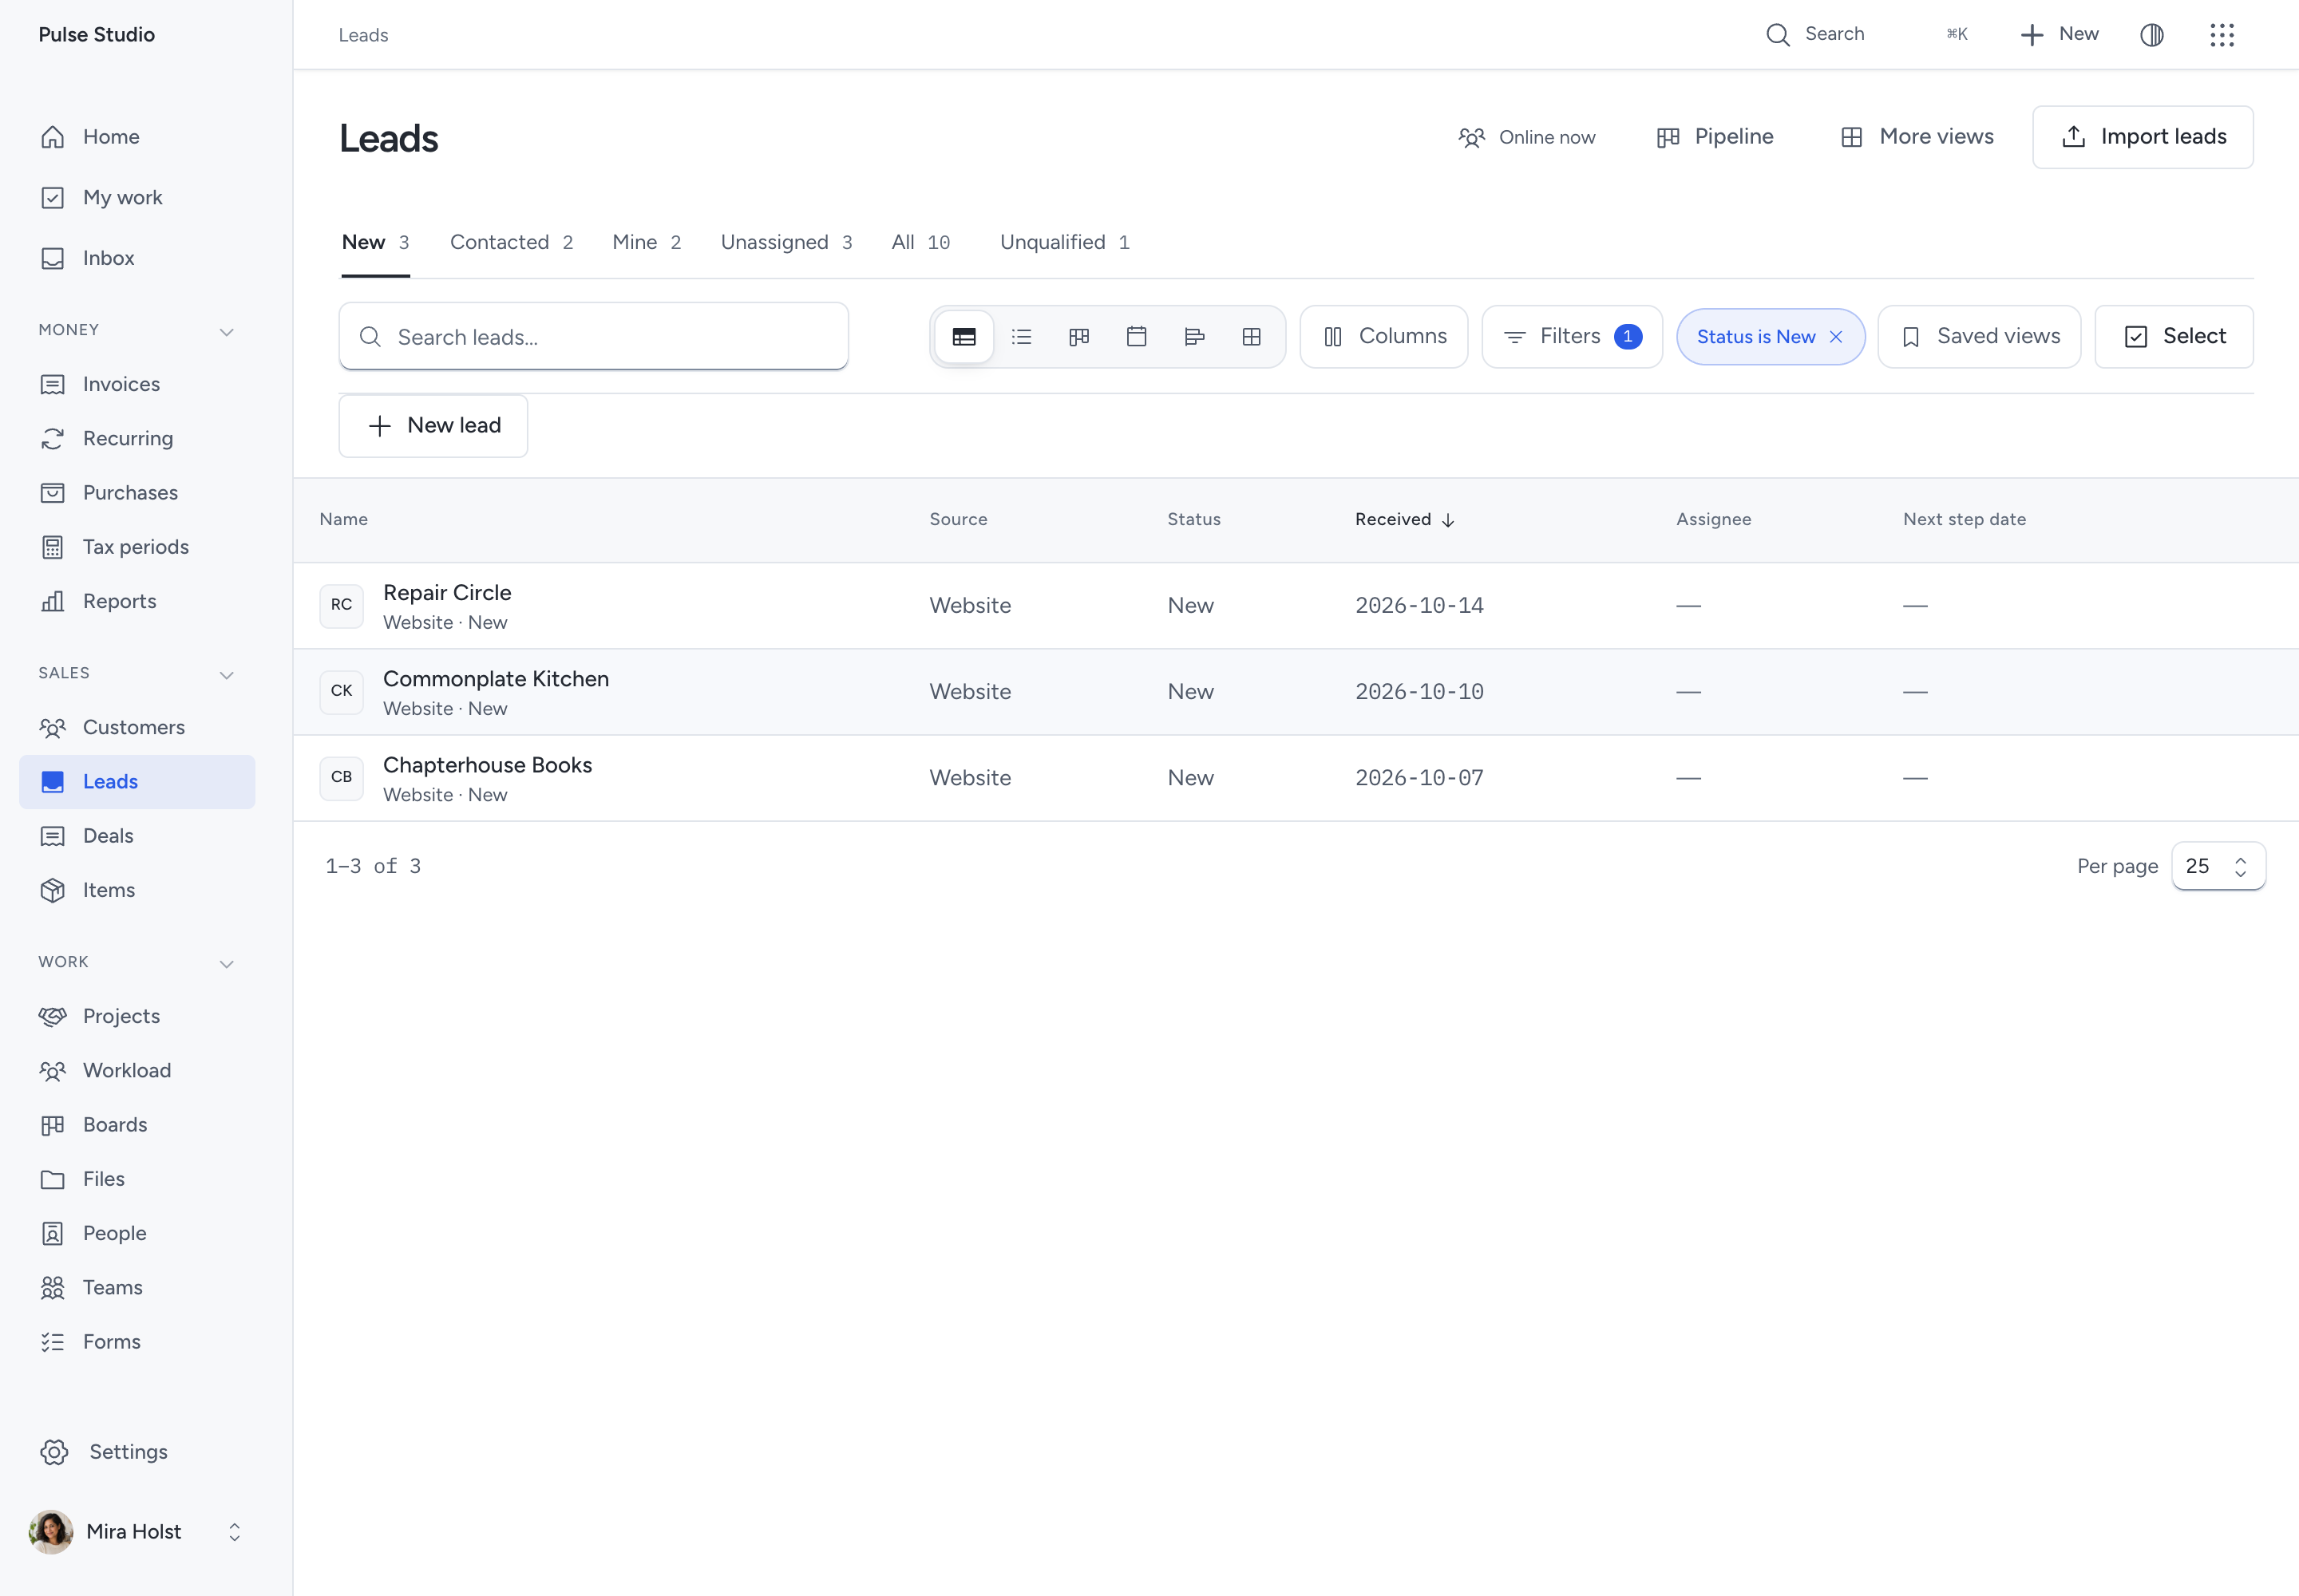The image size is (2299, 1596).
Task: Open Purchases section
Action: pos(137,492)
